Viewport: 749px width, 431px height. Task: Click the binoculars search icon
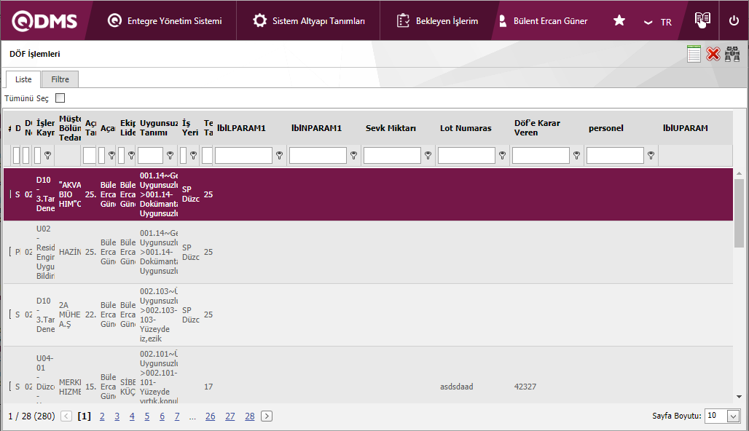(732, 54)
